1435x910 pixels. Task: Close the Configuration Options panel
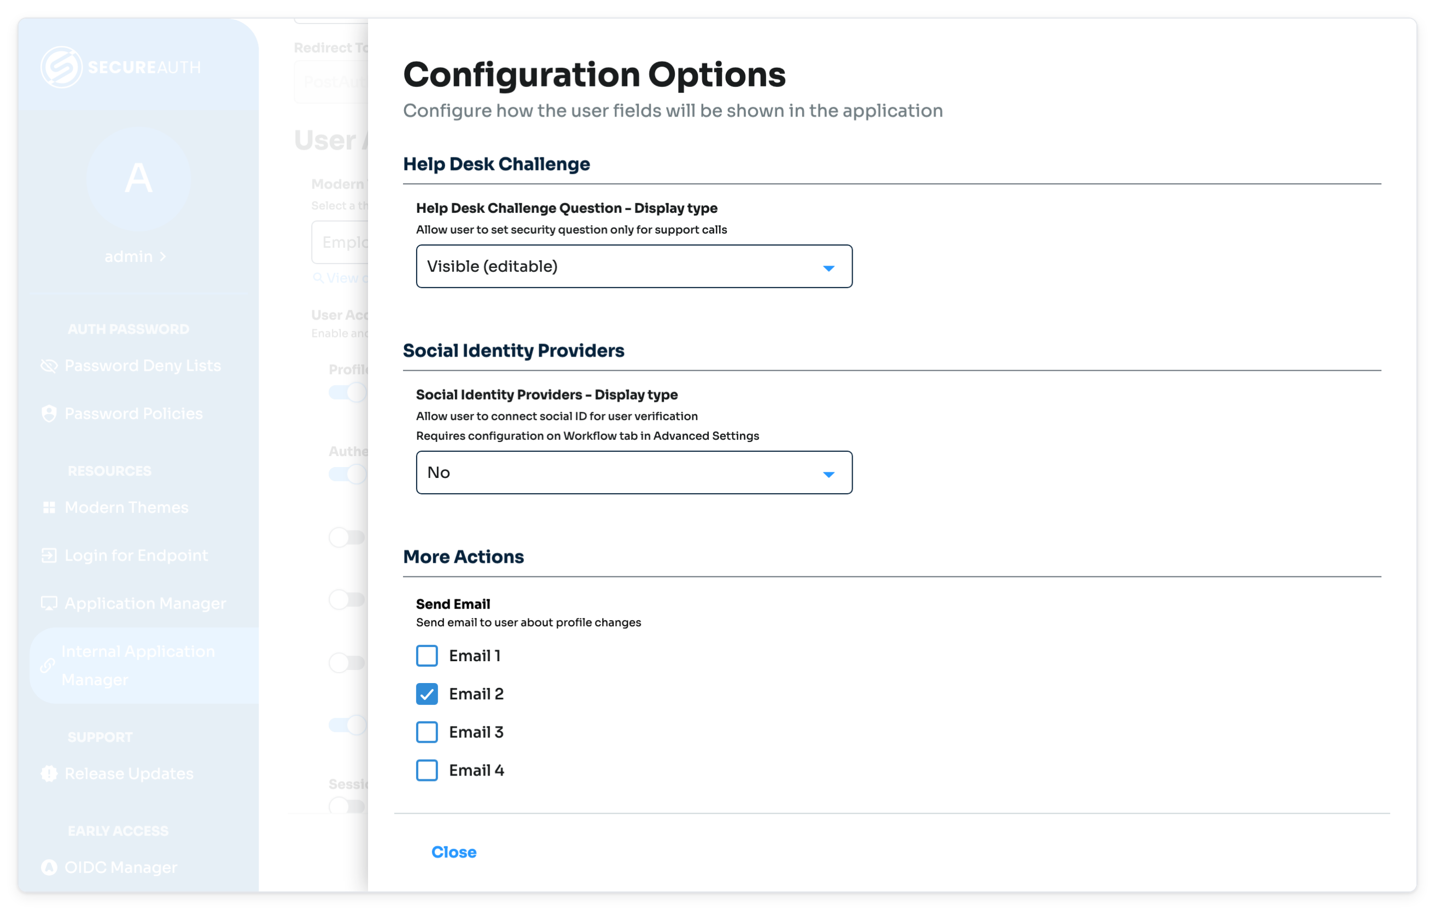tap(453, 851)
